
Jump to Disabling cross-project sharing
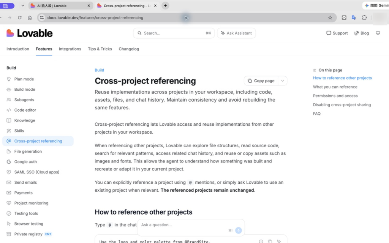(x=342, y=105)
